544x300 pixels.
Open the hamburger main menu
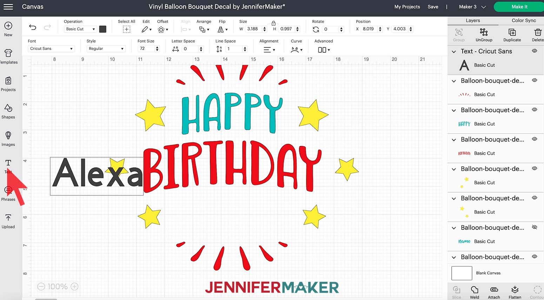[8, 7]
